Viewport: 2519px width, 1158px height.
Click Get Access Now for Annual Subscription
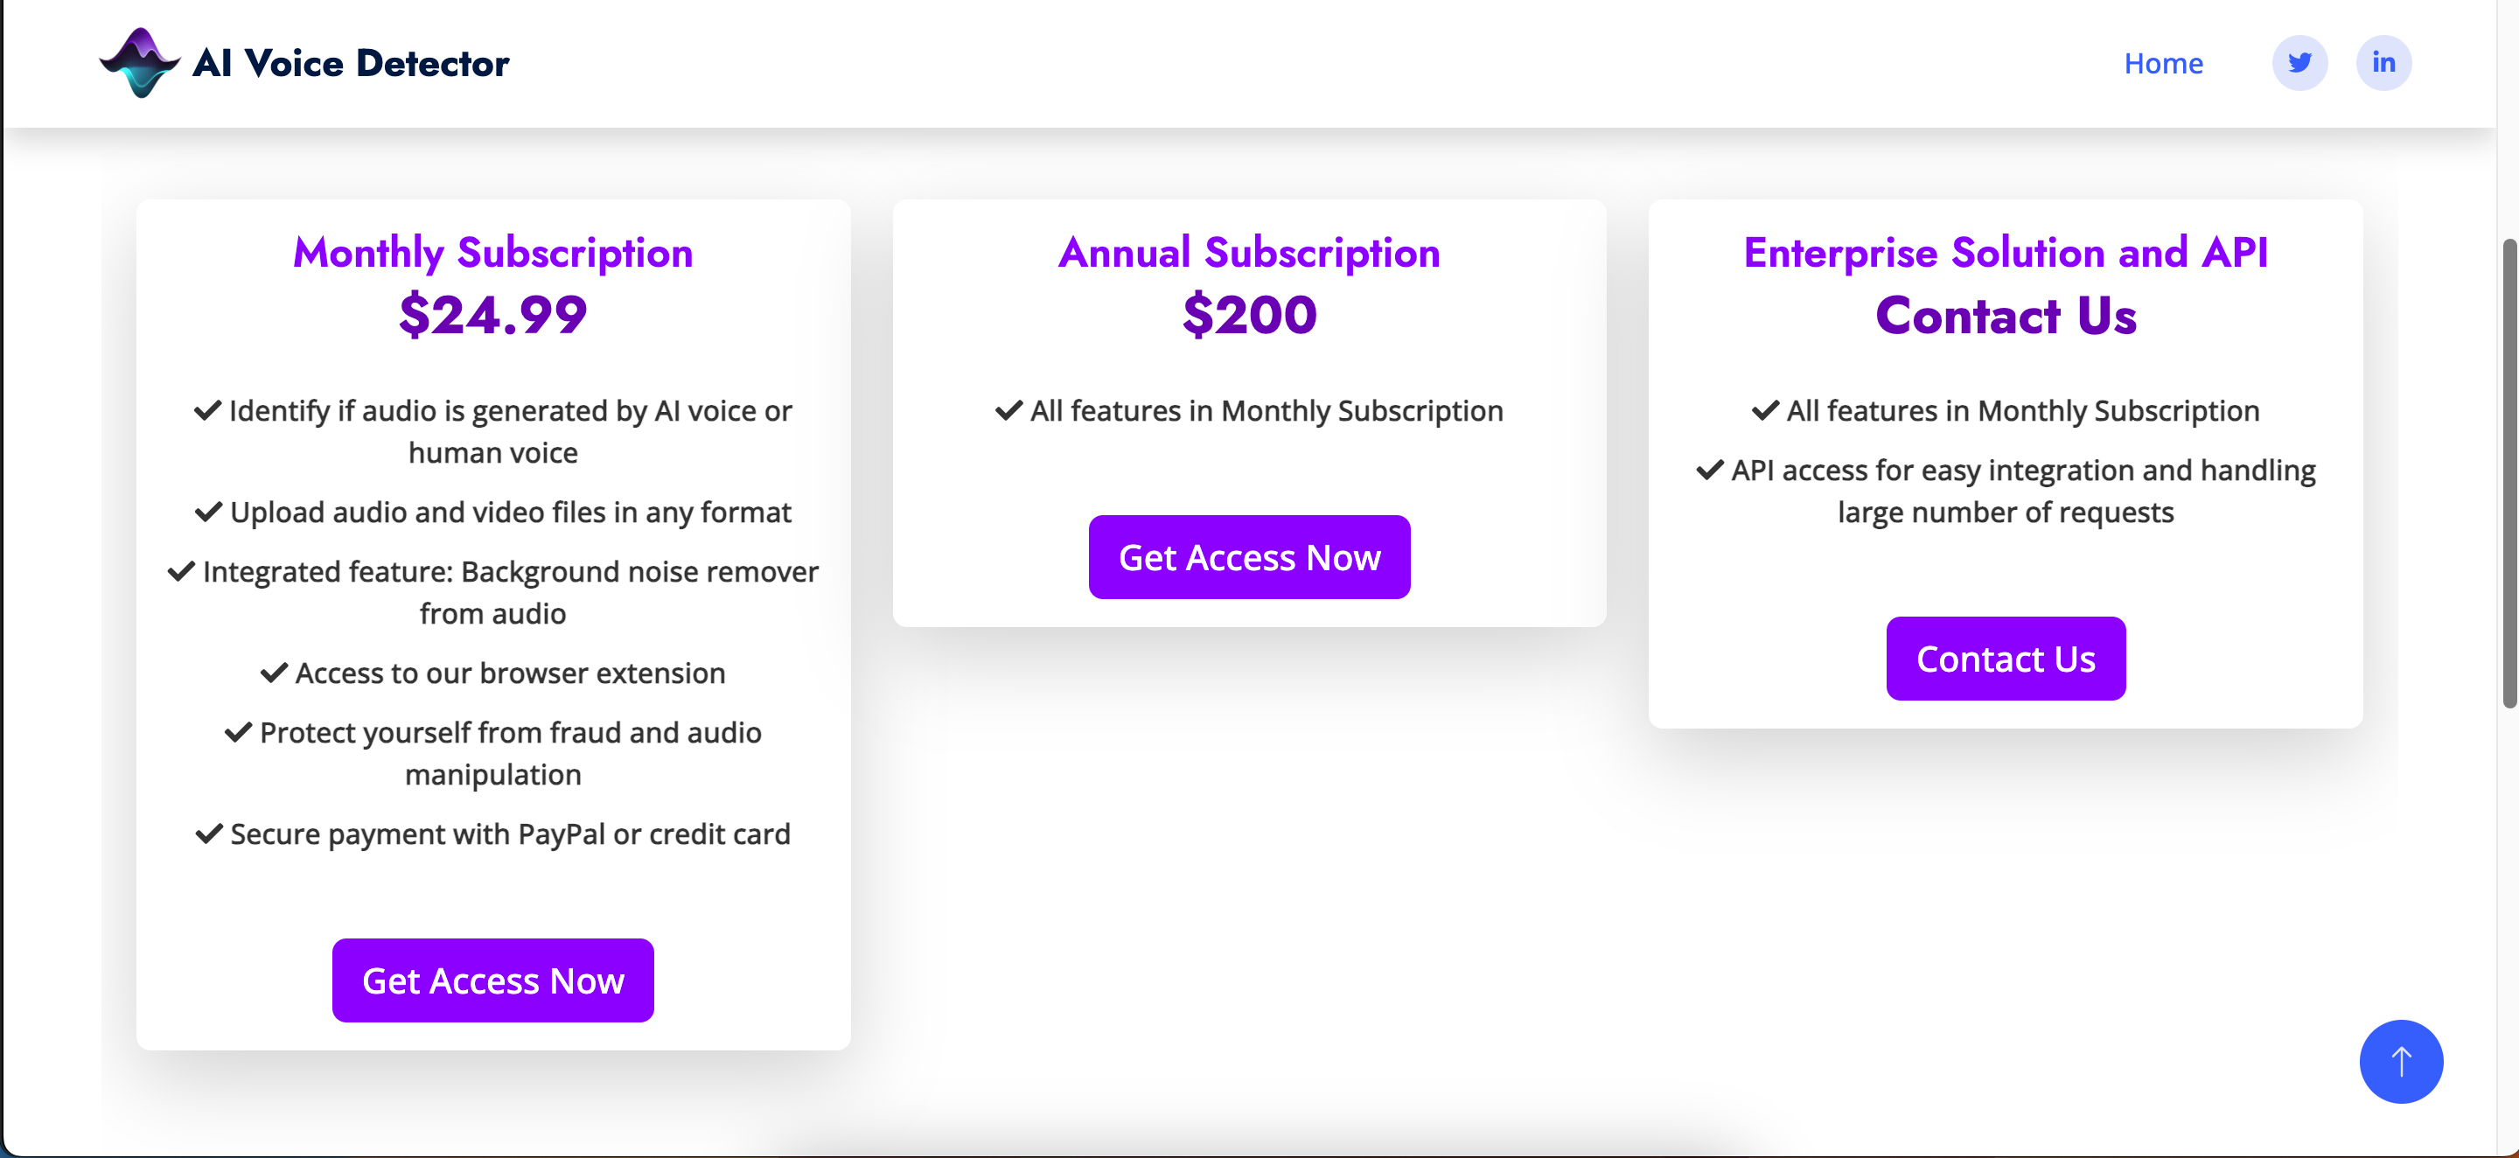[1250, 557]
